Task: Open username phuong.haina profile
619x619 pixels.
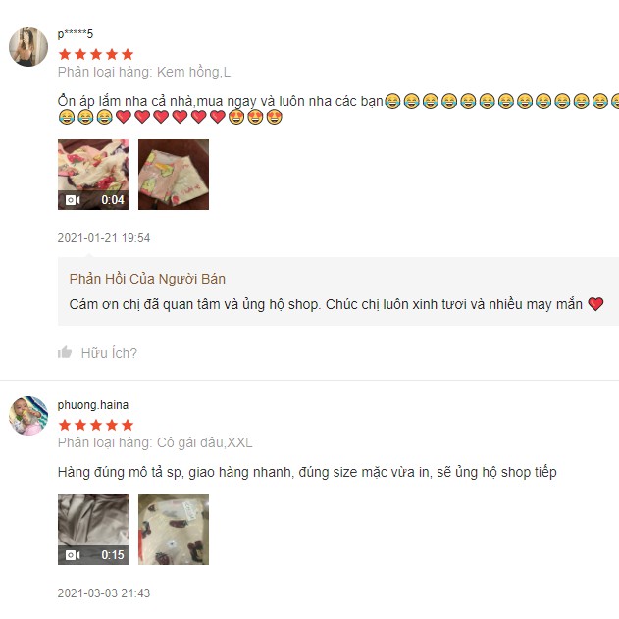Action: [x=93, y=405]
